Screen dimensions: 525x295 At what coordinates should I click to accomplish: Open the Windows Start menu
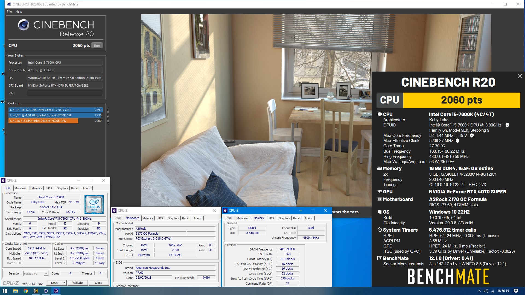5,291
